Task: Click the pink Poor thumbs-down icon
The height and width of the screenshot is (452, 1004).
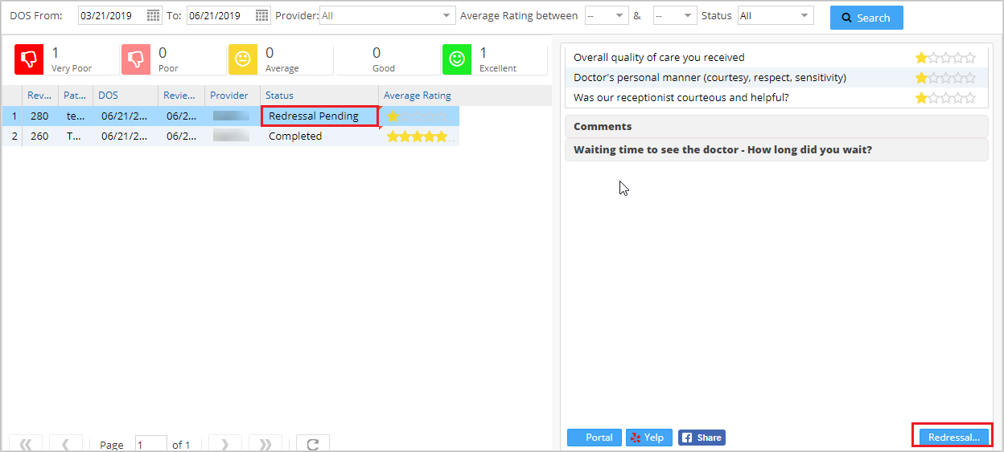Action: coord(136,59)
